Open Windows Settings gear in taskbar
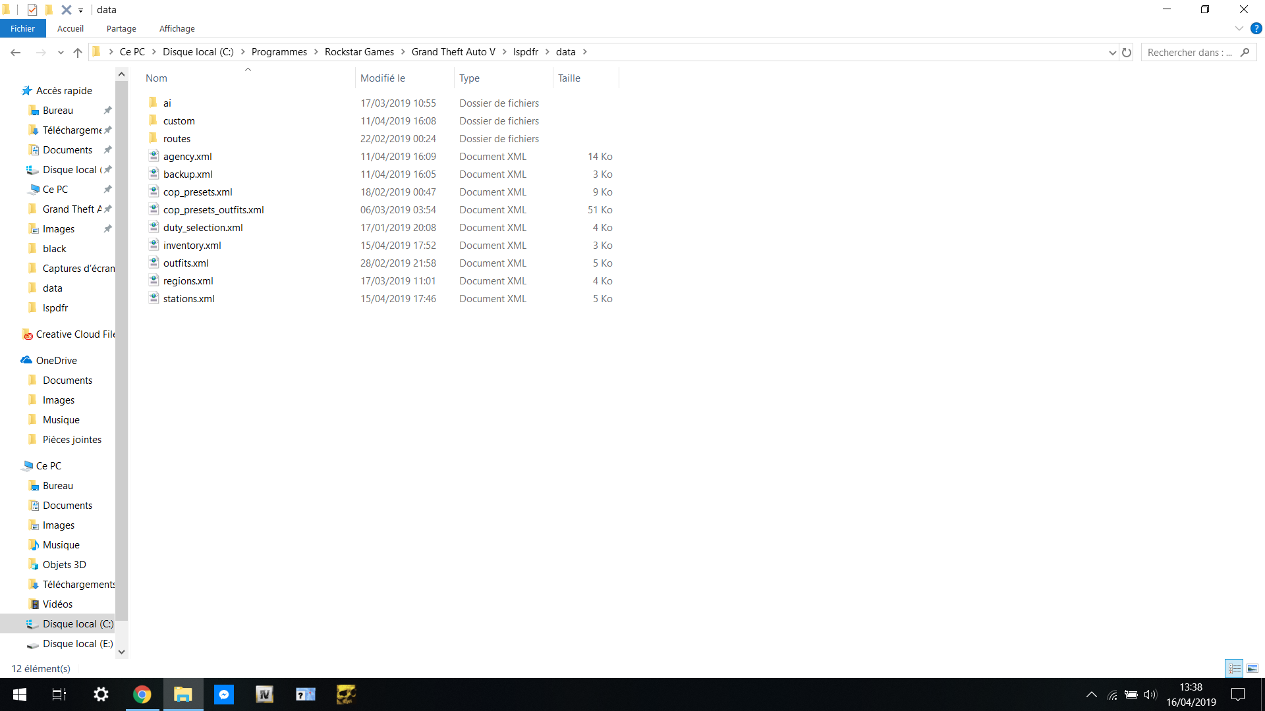1265x711 pixels. click(101, 695)
